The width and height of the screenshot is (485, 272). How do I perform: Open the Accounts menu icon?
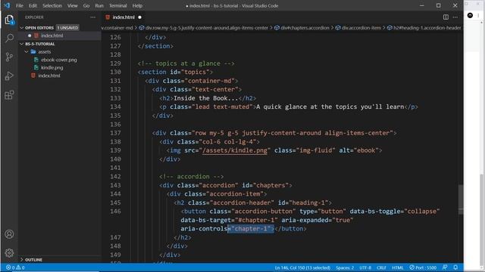click(9, 234)
